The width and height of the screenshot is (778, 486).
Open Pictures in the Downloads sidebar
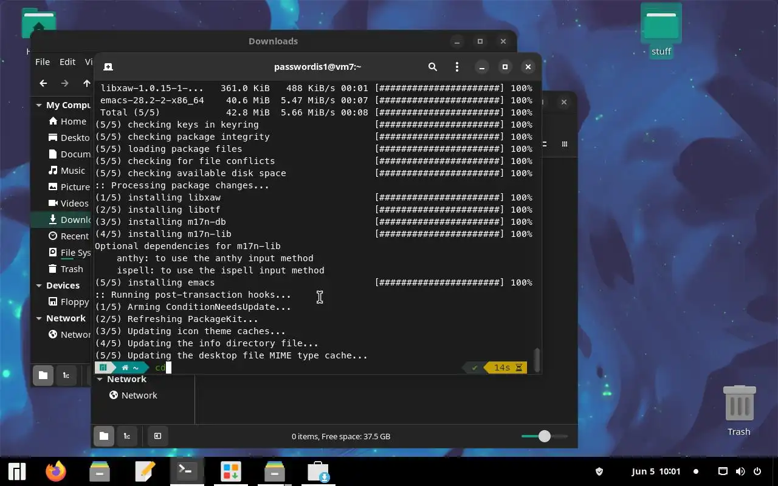click(69, 187)
